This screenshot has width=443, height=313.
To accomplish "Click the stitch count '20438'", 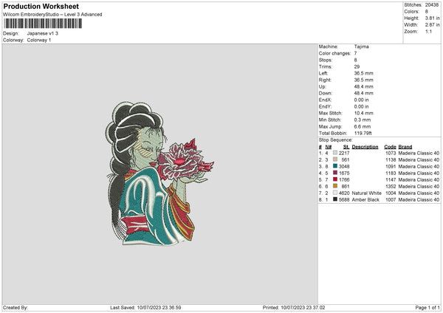I will (x=432, y=5).
